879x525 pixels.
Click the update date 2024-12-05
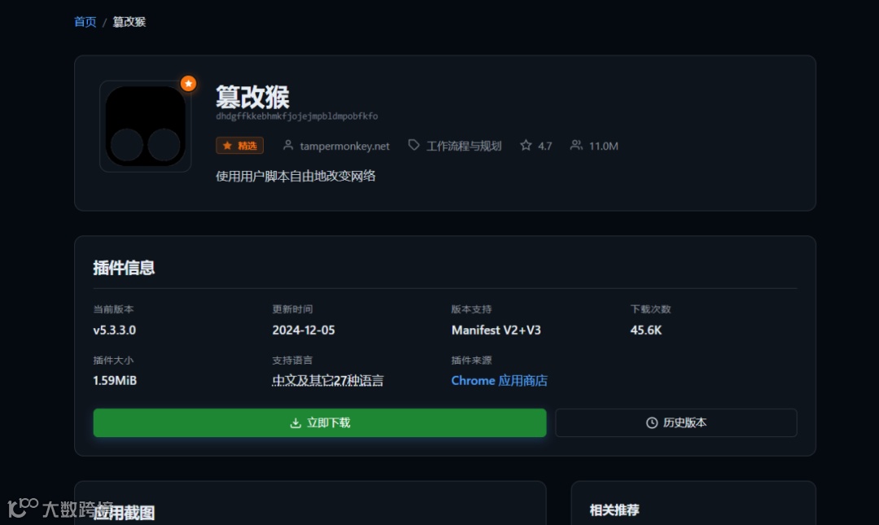[304, 330]
